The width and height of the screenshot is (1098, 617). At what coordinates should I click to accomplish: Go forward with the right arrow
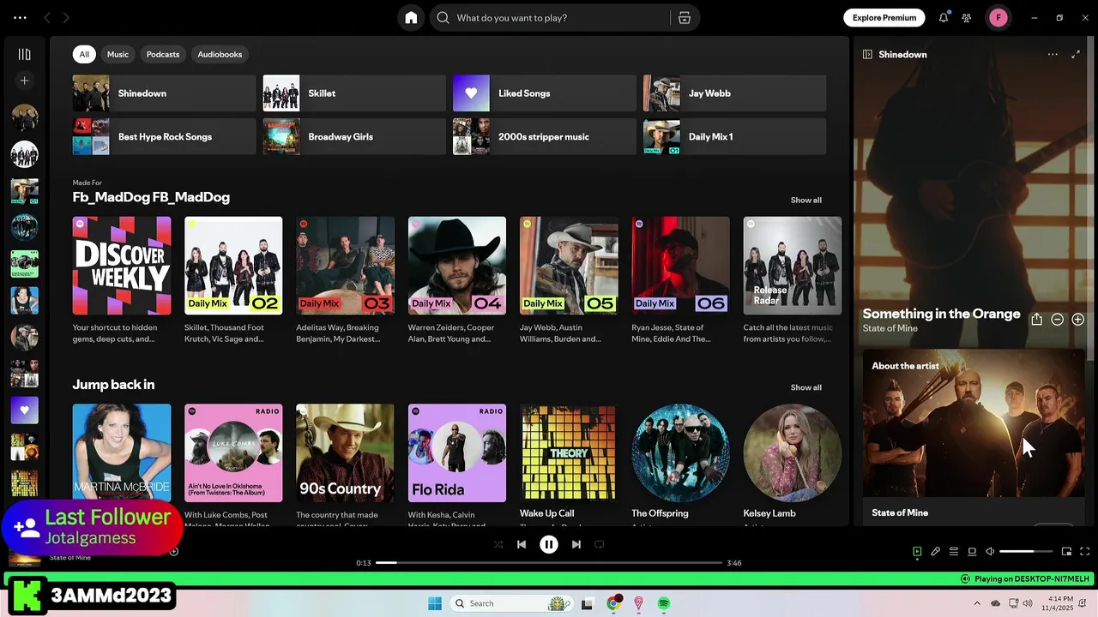pos(66,17)
